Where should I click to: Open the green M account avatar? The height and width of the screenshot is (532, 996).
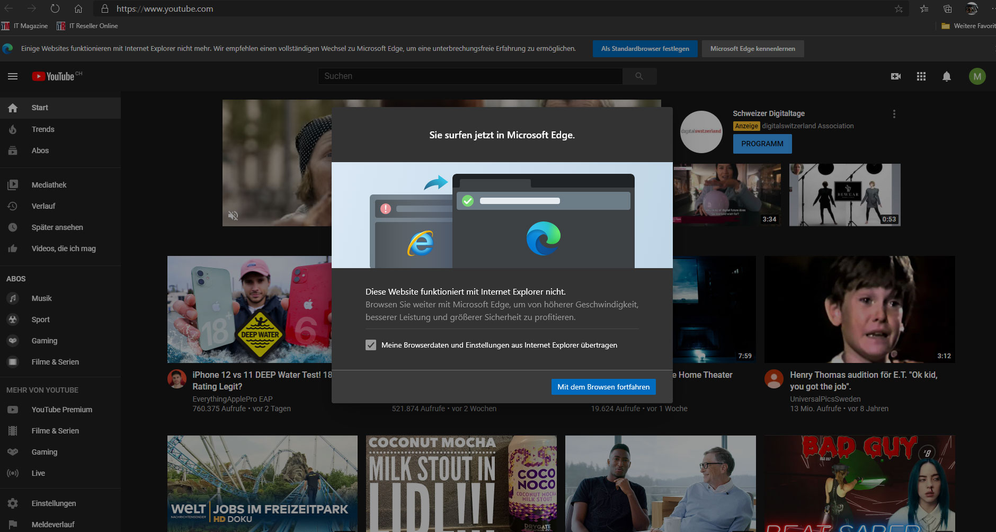977,76
